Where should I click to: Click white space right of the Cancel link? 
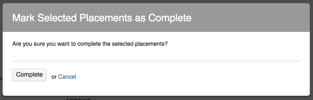(x=180, y=77)
